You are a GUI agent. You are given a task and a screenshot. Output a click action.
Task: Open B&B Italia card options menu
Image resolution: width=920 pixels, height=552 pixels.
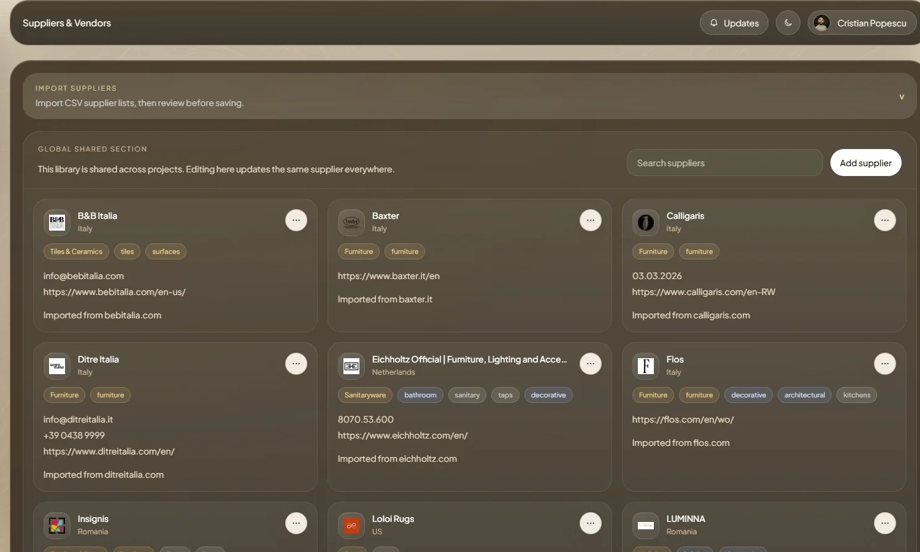(x=296, y=220)
